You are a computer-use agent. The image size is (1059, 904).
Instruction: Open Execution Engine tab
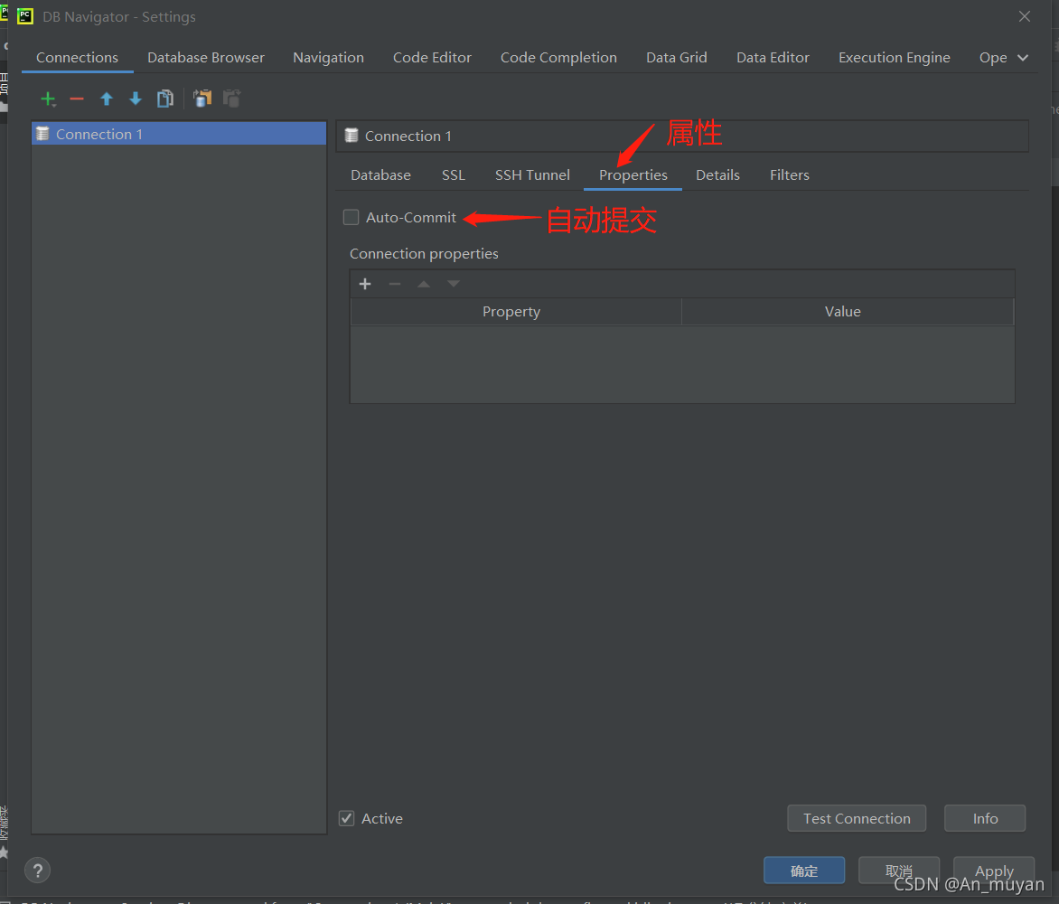(x=895, y=58)
